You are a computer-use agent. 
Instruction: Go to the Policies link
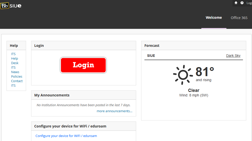pos(17,76)
